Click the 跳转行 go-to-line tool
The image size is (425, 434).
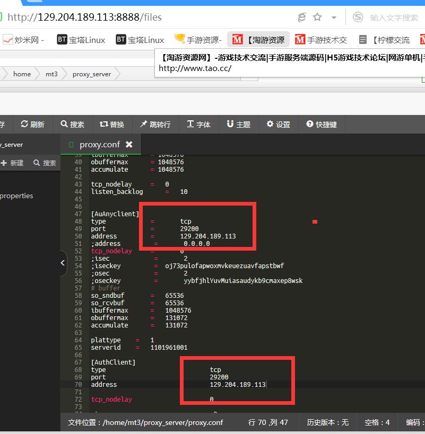pos(155,124)
